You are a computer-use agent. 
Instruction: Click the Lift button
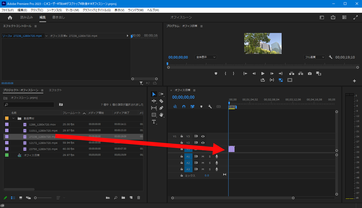pos(292,73)
